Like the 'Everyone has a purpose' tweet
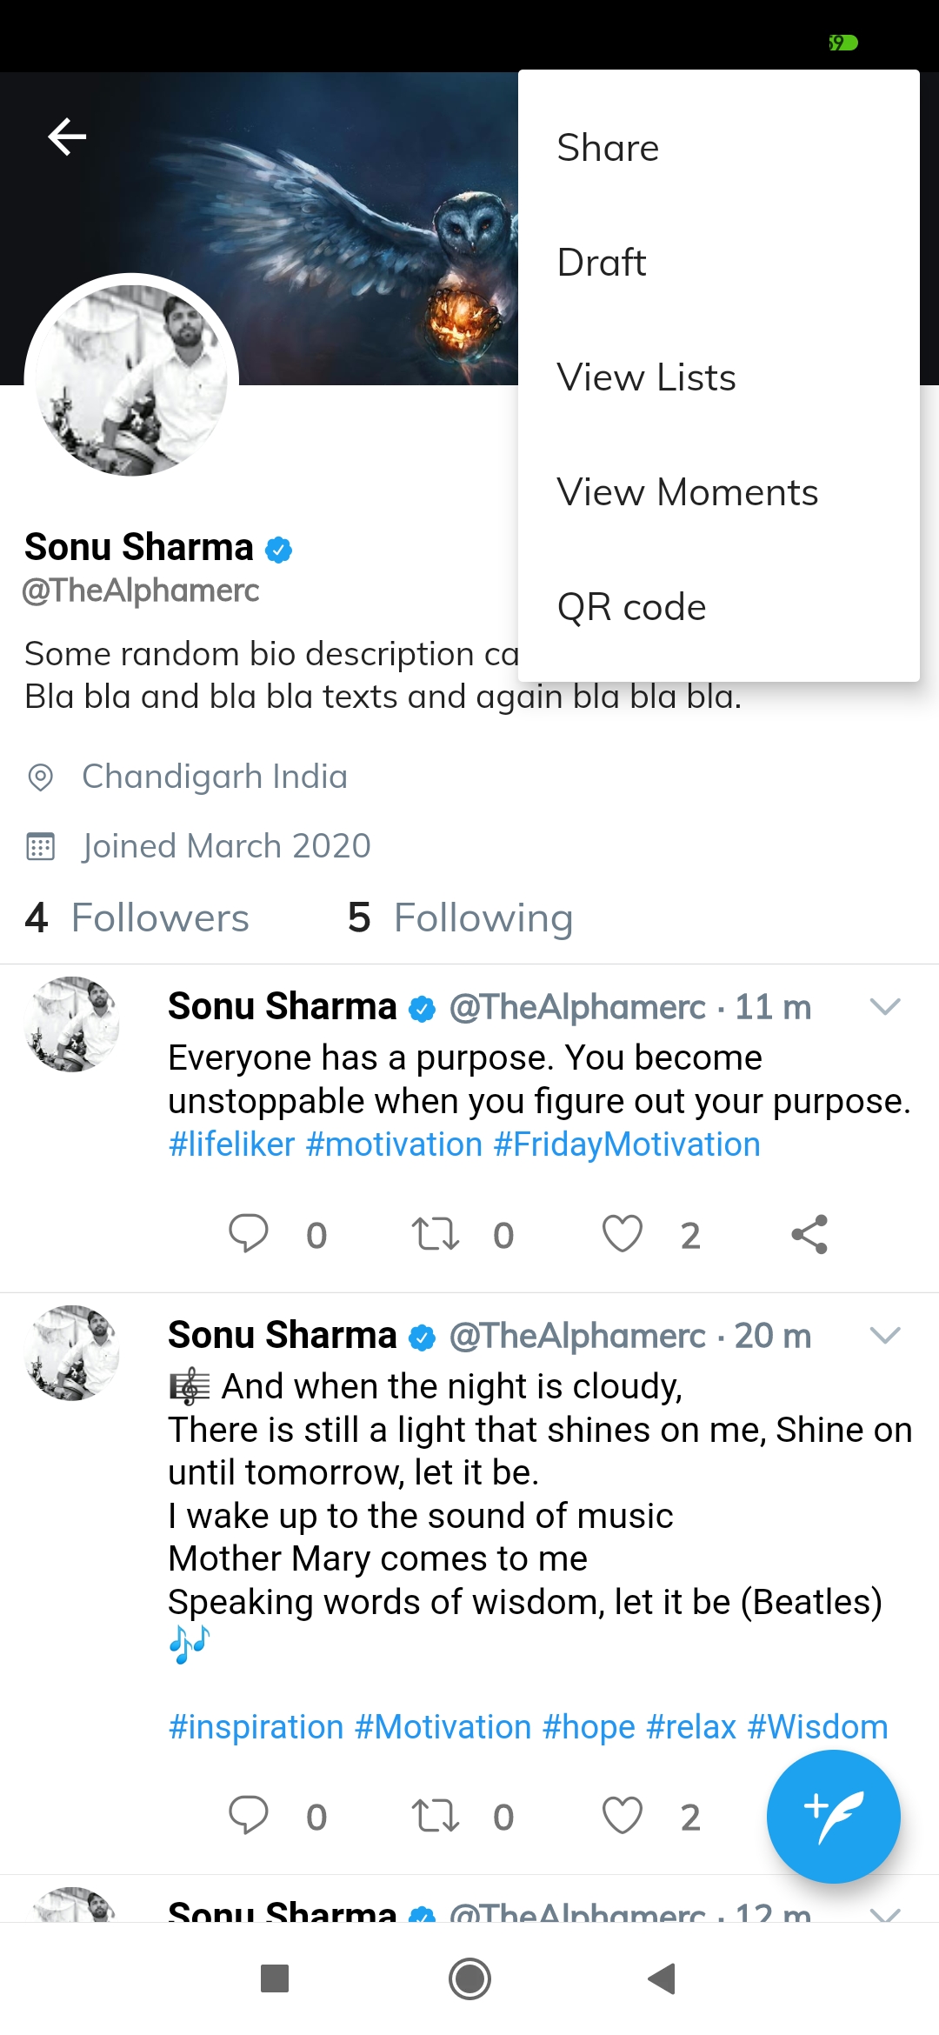 (623, 1234)
